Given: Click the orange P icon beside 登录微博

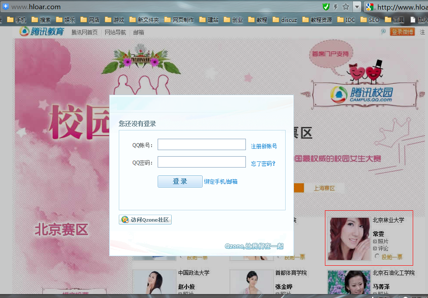Looking at the screenshot, I should click(383, 31).
